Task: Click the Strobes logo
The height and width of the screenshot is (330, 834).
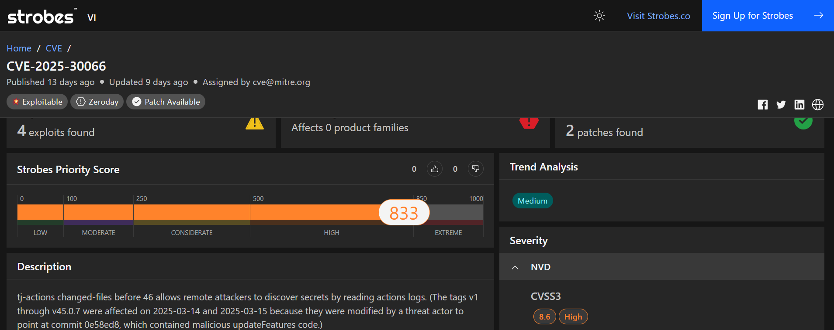Action: point(42,16)
